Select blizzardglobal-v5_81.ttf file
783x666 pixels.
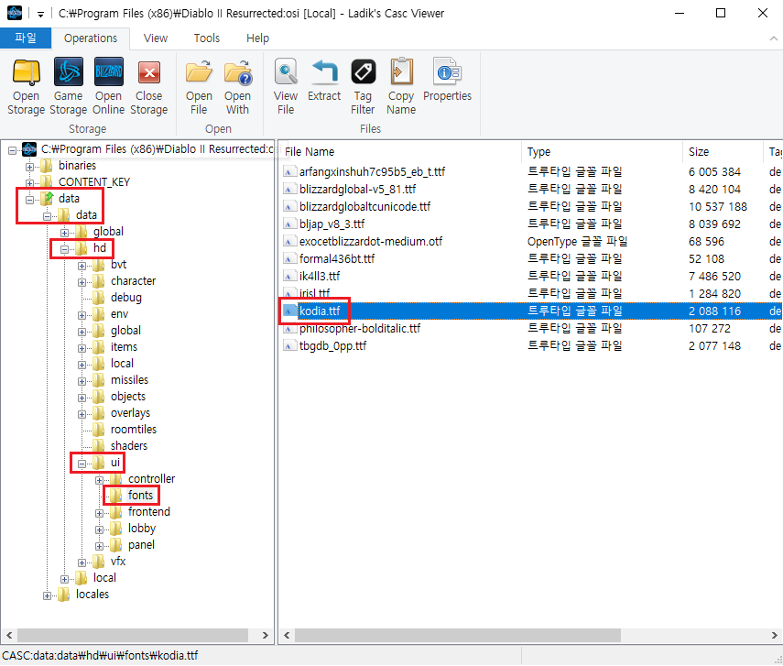point(357,190)
